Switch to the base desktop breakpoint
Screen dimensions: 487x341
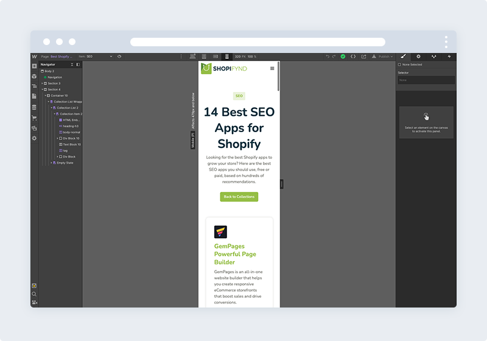point(192,56)
